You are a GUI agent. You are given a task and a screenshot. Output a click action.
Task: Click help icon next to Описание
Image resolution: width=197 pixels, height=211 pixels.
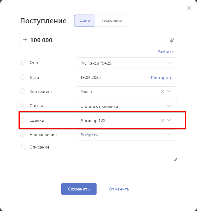[x=23, y=147]
